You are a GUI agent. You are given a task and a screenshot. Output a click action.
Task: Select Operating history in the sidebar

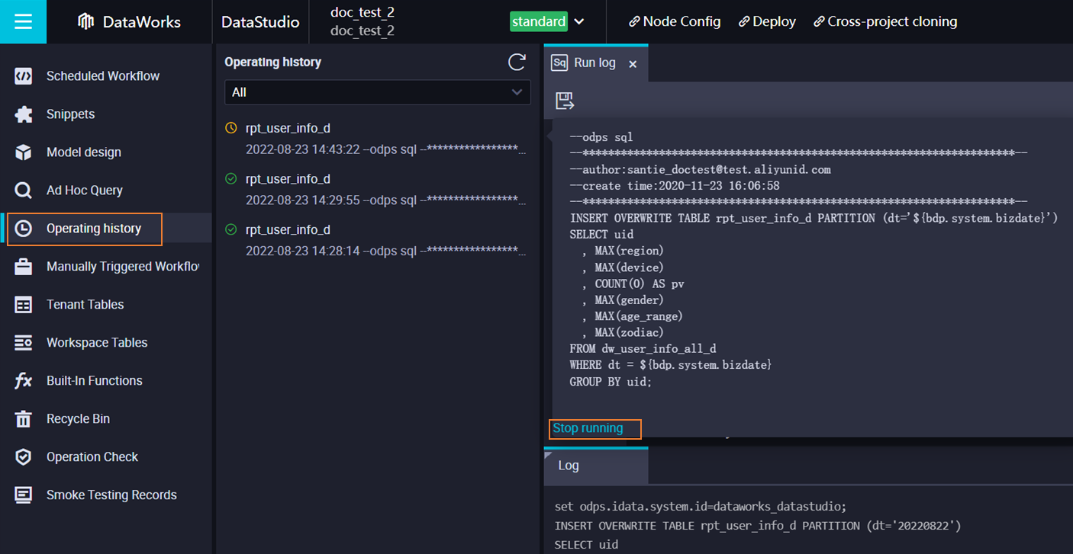pos(94,229)
